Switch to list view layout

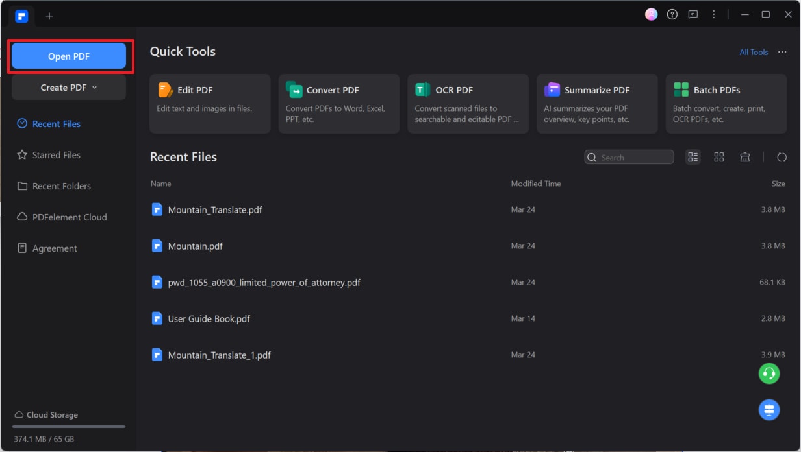693,157
